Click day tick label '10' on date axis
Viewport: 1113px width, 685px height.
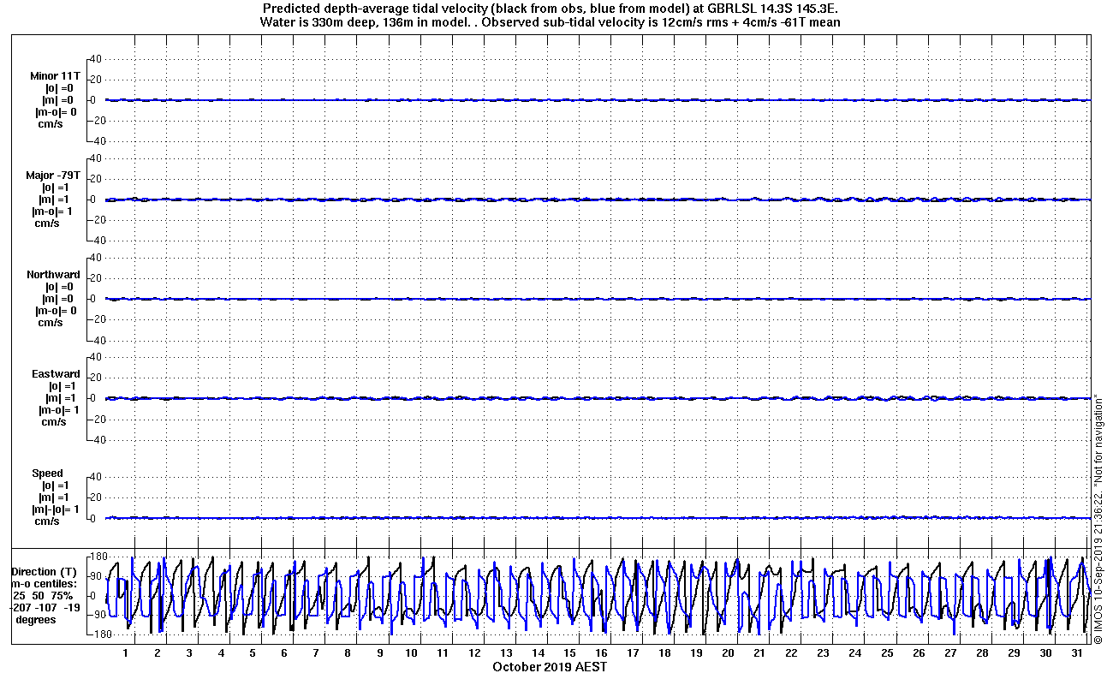(411, 653)
